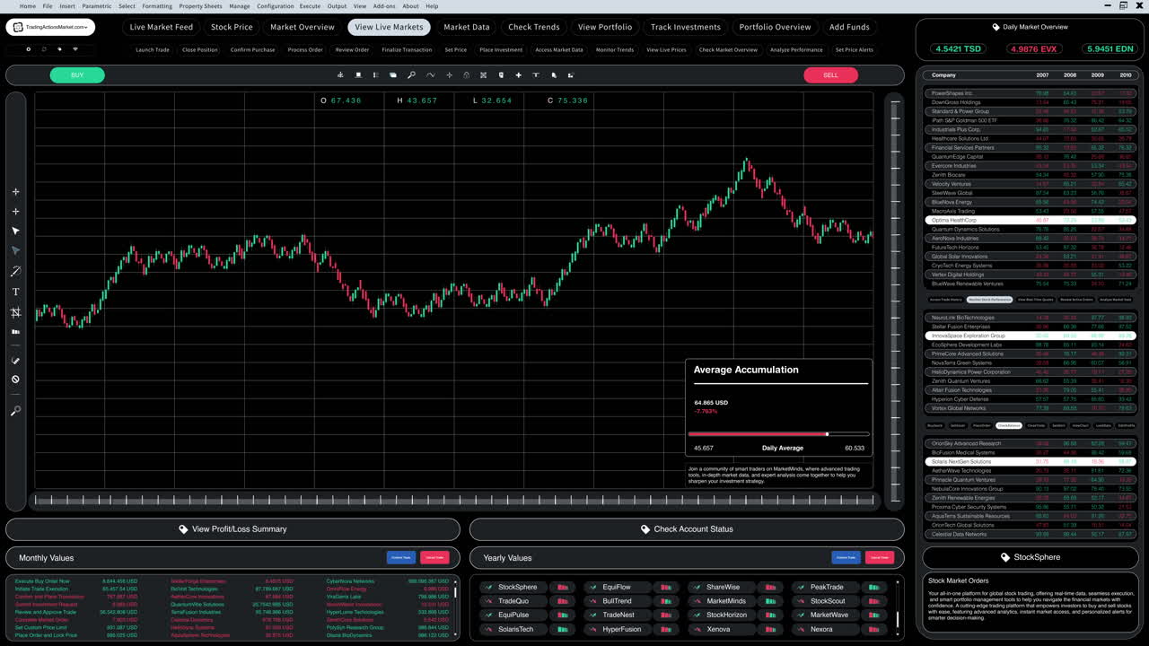Expand the Check Account Status section
Image resolution: width=1149 pixels, height=646 pixels.
click(x=687, y=528)
